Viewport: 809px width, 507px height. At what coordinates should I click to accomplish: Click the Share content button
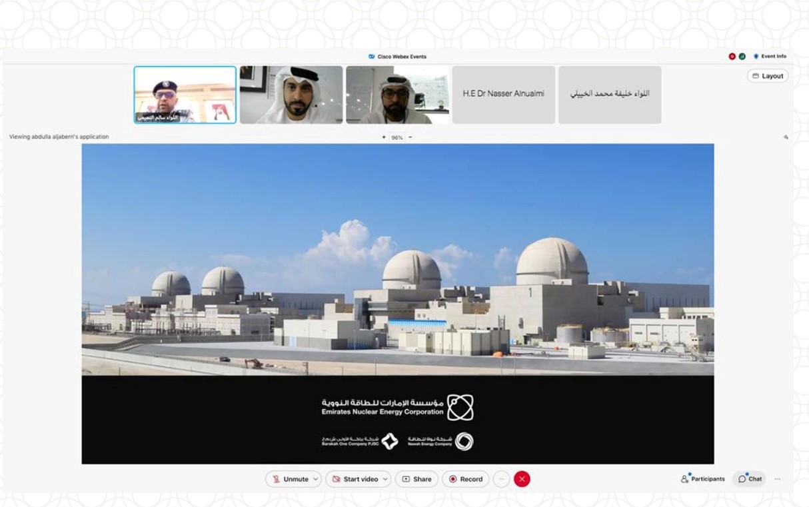(x=416, y=479)
